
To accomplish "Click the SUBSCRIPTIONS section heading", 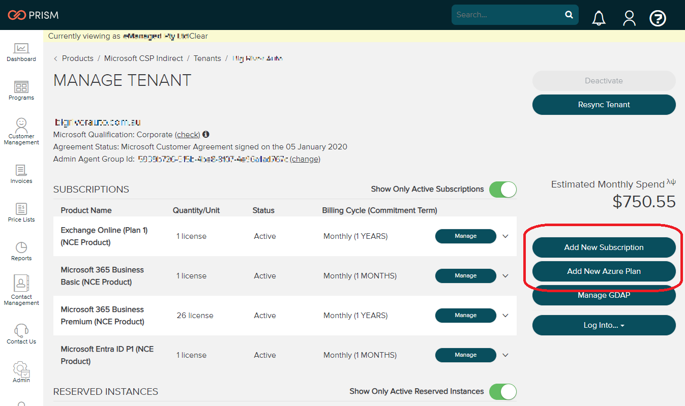I will [x=91, y=190].
